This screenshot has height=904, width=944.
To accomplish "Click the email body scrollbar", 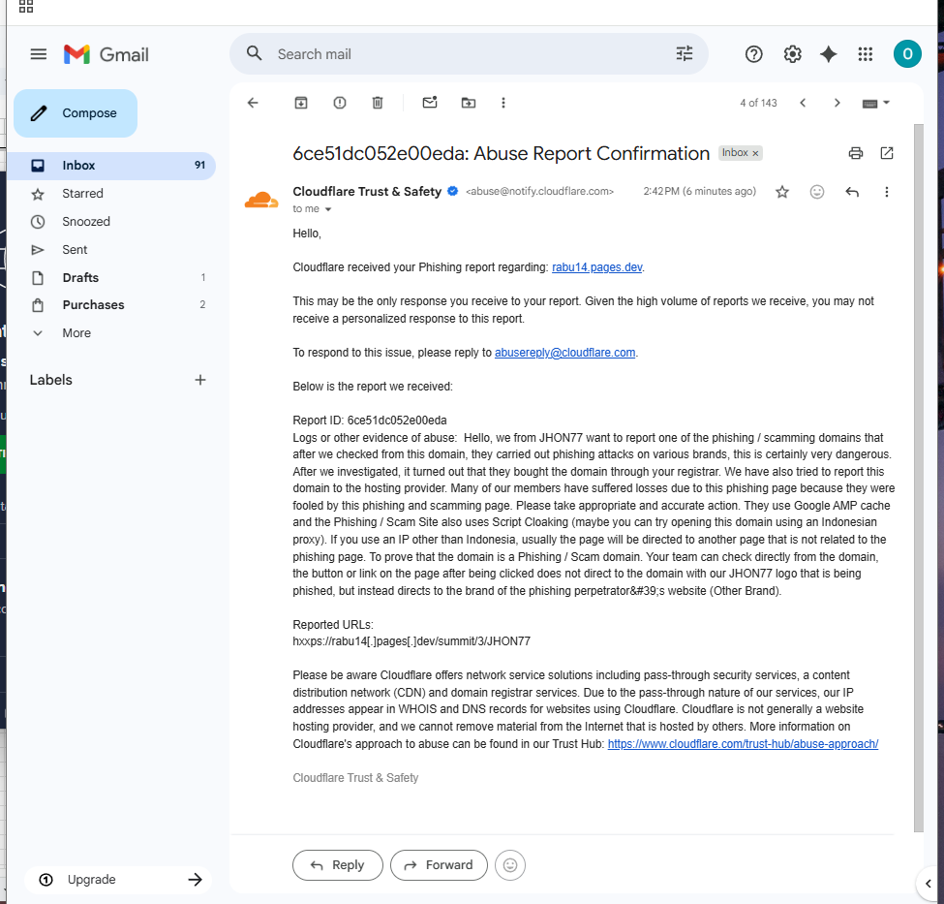I will [x=918, y=478].
